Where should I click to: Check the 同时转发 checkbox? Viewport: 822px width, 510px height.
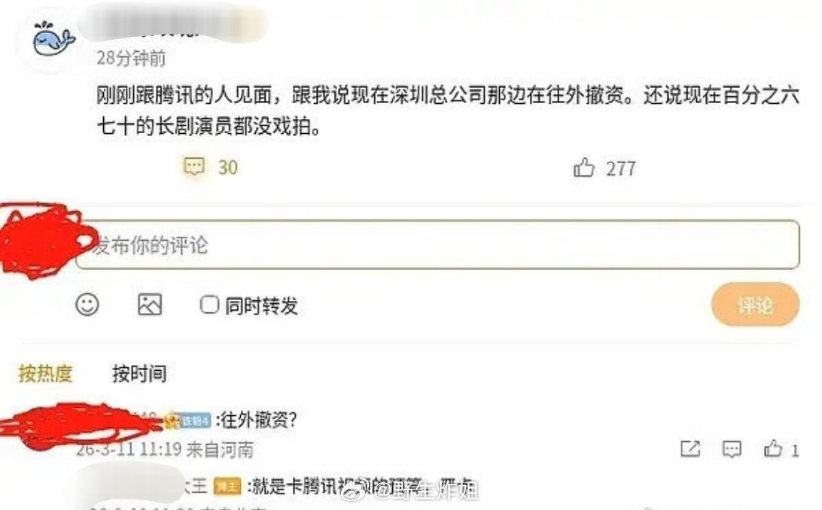[x=209, y=304]
